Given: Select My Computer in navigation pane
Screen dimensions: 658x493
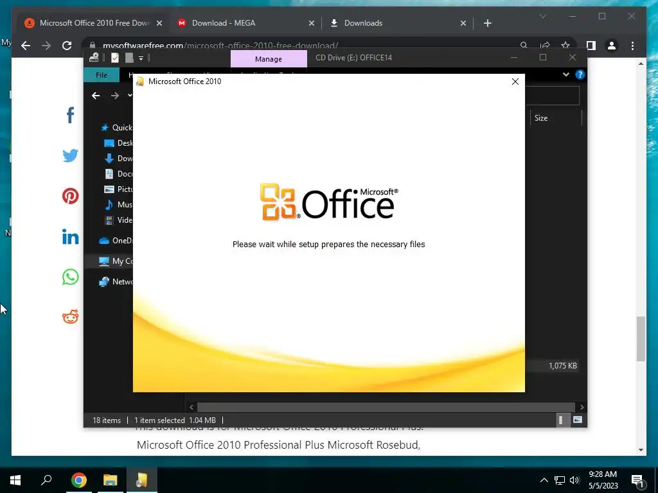Looking at the screenshot, I should [x=116, y=261].
